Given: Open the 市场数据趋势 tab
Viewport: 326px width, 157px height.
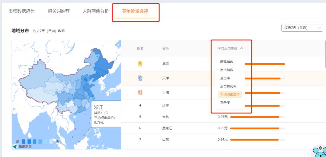Looking at the screenshot, I should pos(21,11).
